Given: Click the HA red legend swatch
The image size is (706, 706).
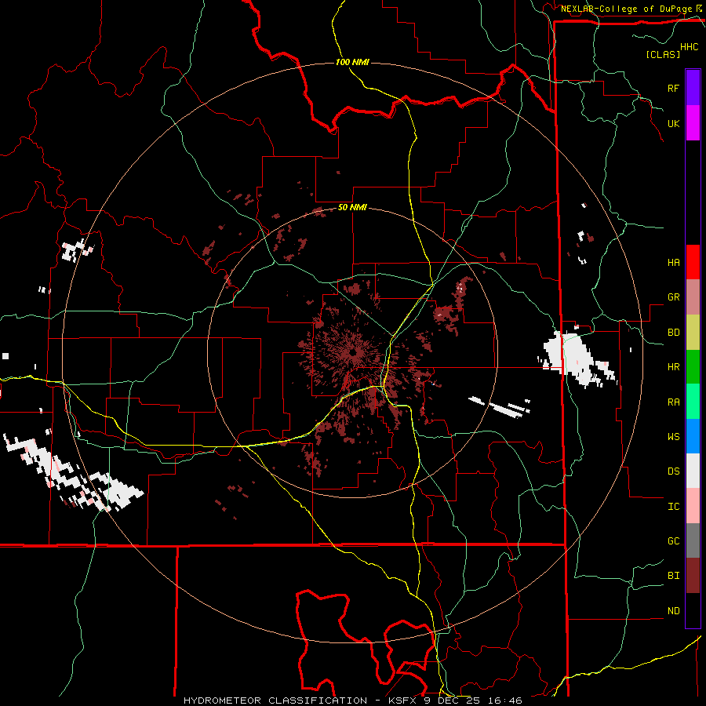Looking at the screenshot, I should (693, 262).
